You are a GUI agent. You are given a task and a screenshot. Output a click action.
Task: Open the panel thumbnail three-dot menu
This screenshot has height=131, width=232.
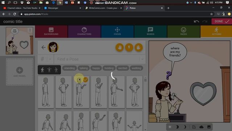point(30,30)
